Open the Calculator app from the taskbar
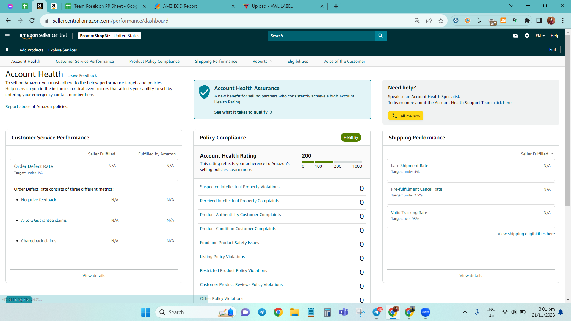The image size is (571, 321). (x=327, y=312)
